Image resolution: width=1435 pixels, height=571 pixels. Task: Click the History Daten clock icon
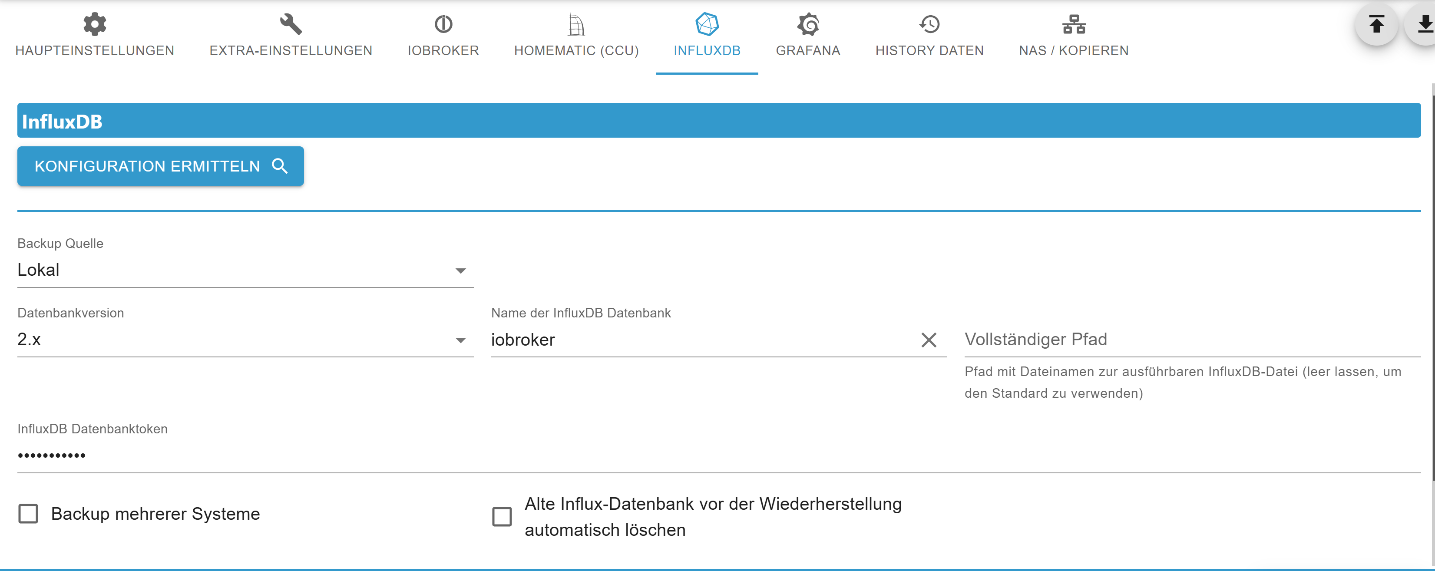929,24
